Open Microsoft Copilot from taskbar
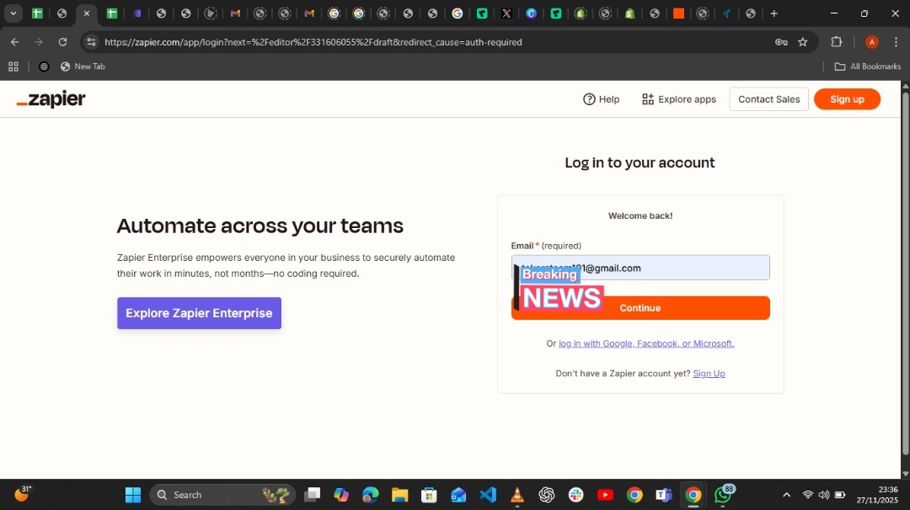 (341, 495)
